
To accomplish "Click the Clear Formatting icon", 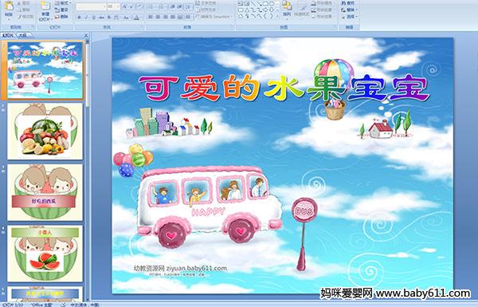I will [140, 6].
